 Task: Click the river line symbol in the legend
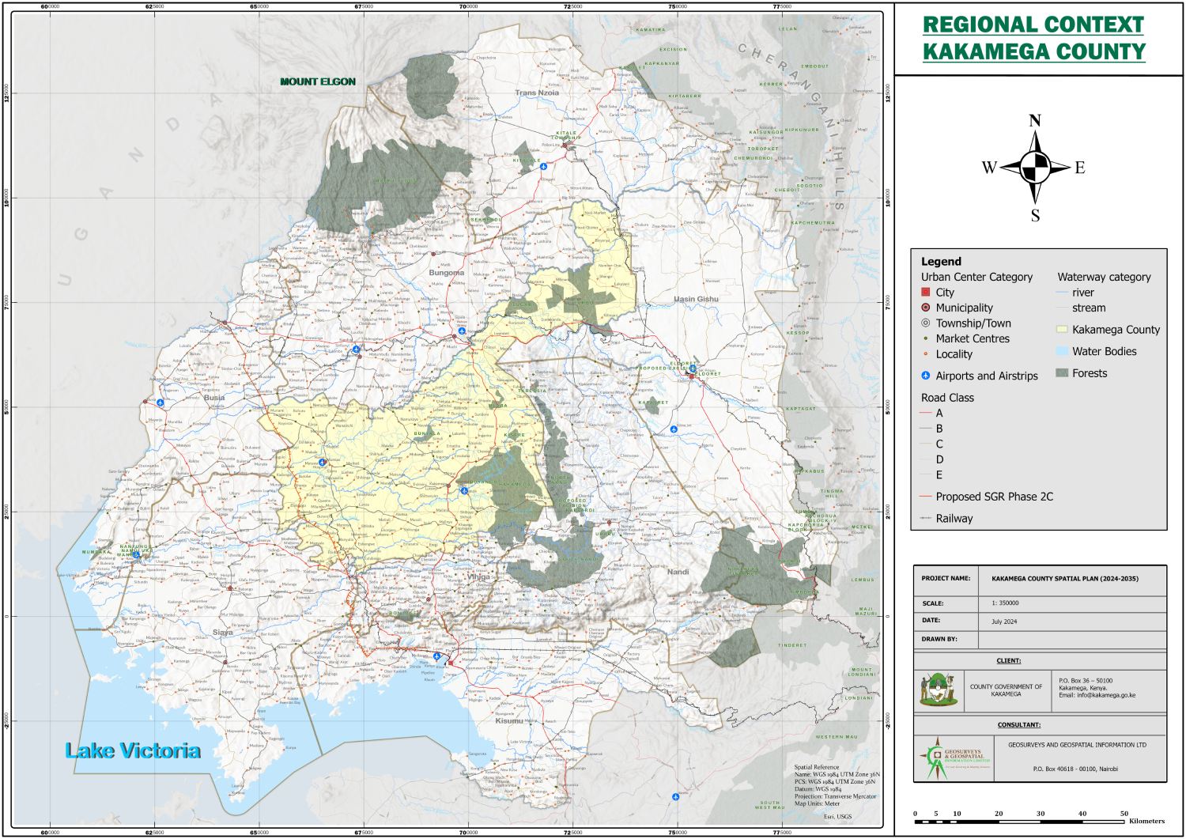pos(1062,293)
